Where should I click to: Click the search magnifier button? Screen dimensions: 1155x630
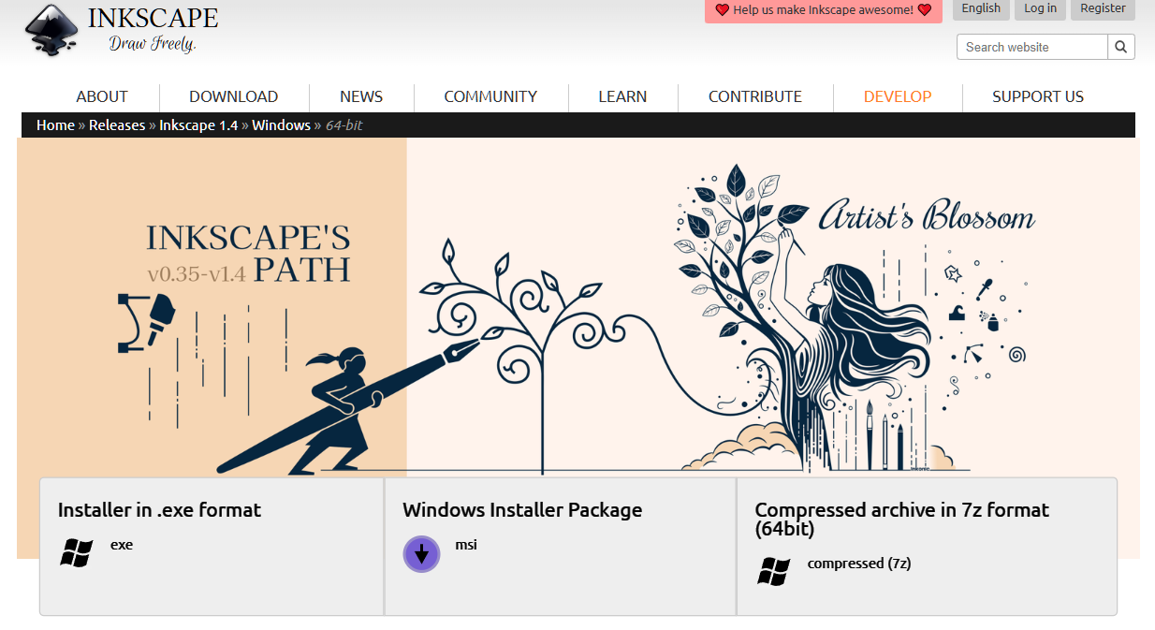pyautogui.click(x=1121, y=47)
